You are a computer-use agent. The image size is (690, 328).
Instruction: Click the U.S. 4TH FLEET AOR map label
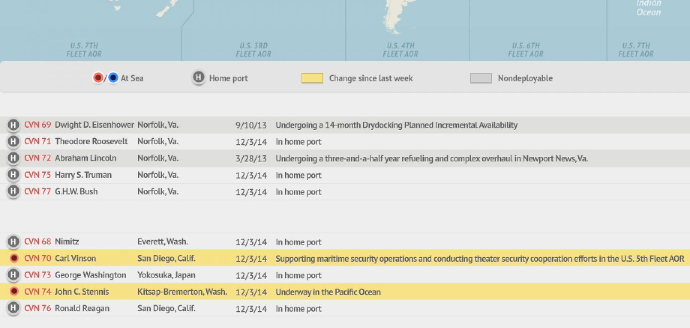(400, 50)
